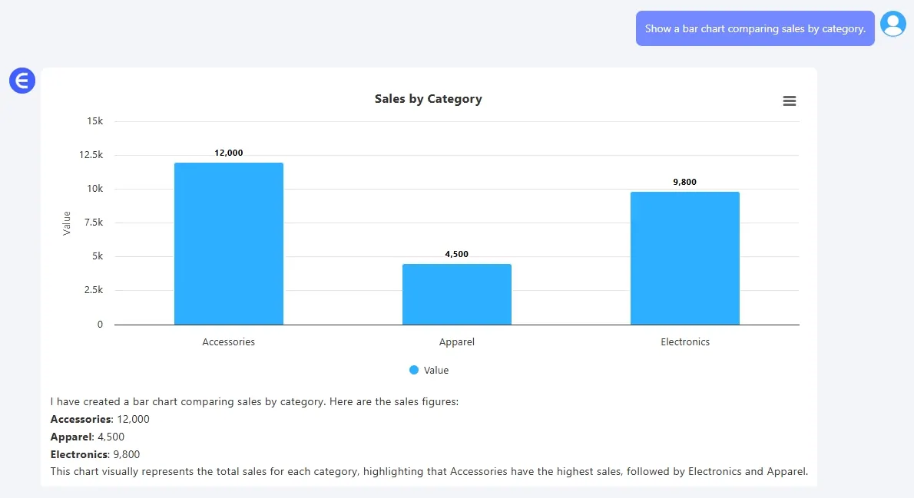Image resolution: width=914 pixels, height=498 pixels.
Task: Click the user's bar chart request message
Action: pyautogui.click(x=754, y=28)
